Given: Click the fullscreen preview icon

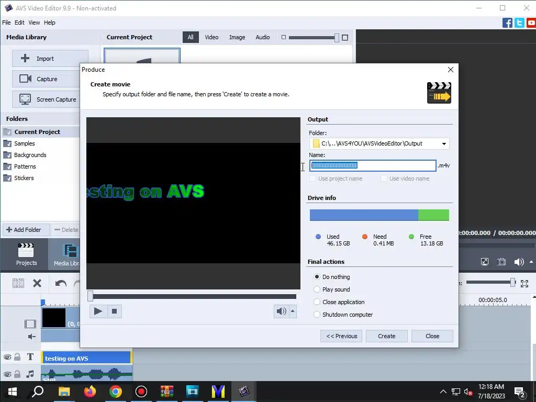Looking at the screenshot, I should 484,262.
